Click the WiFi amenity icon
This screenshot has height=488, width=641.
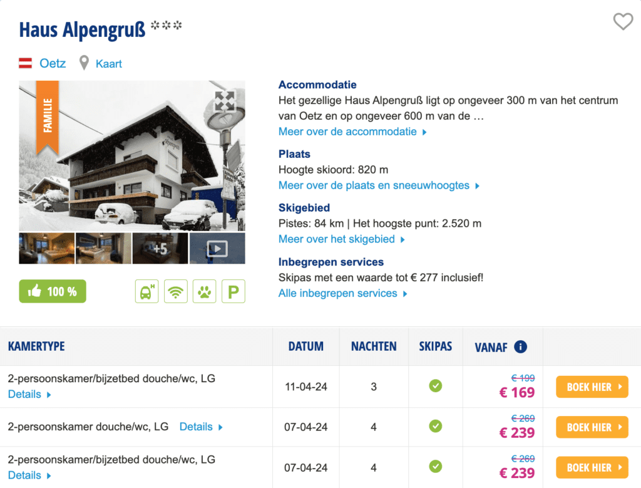[x=176, y=291]
